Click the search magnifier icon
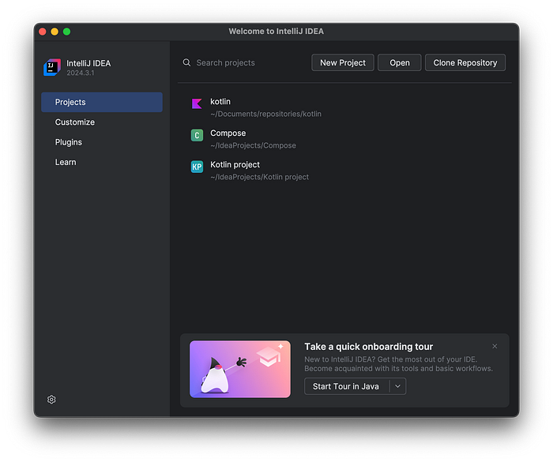 pos(186,62)
